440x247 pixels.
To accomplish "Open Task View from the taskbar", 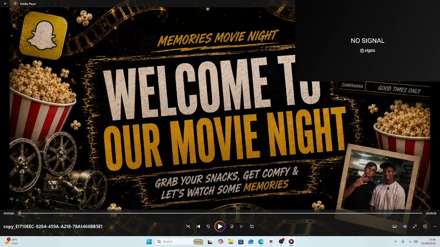I will tap(210, 242).
